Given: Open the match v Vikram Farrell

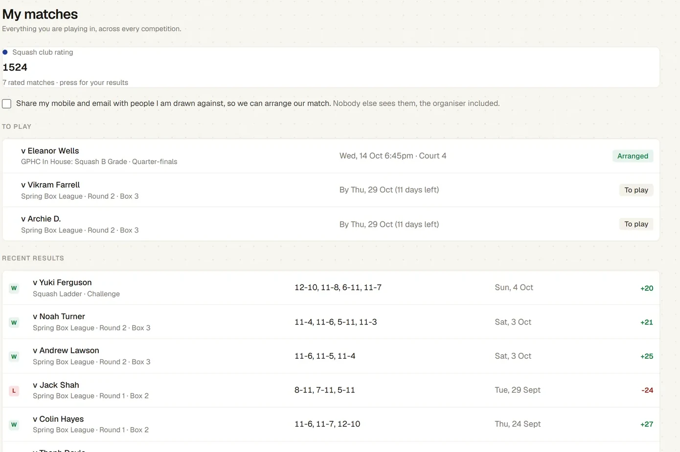Looking at the screenshot, I should (331, 190).
